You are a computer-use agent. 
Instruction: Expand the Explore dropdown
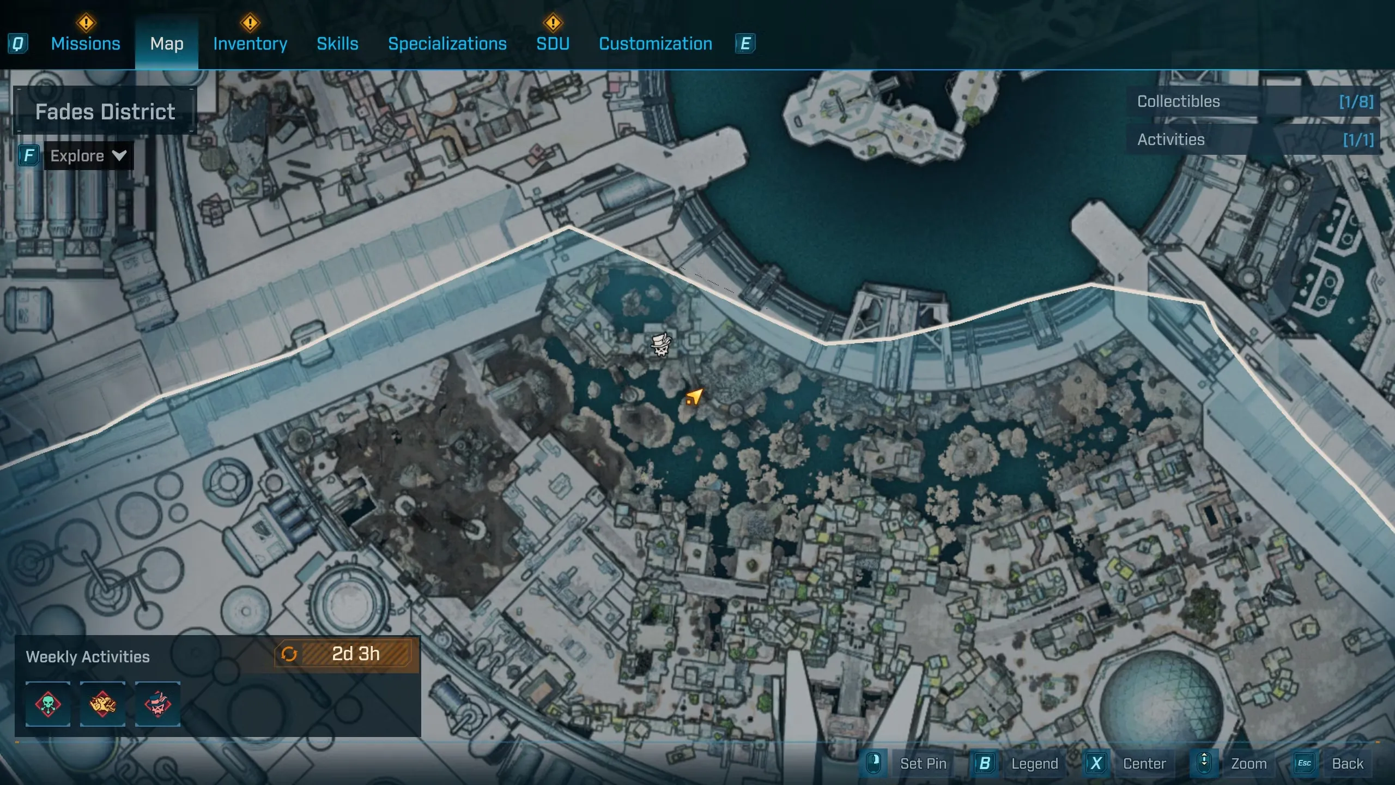click(x=88, y=156)
